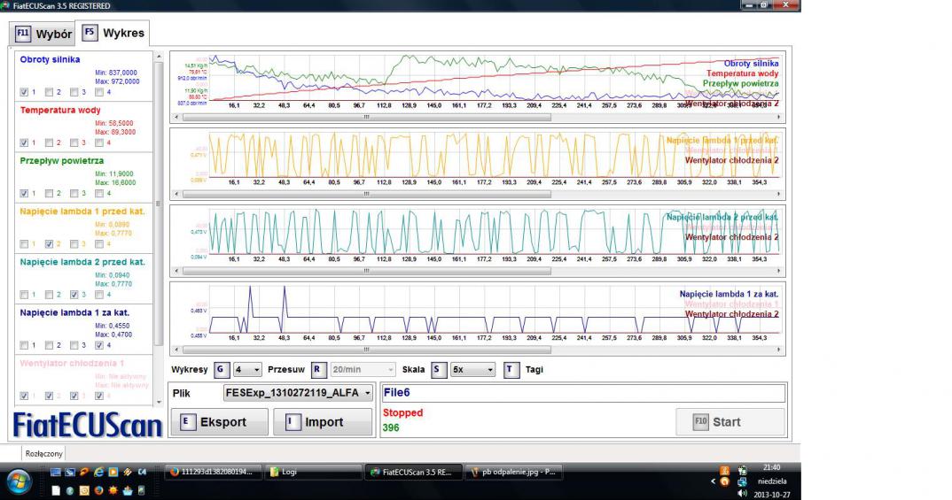Switch to the Wybór tab
Viewport: 952px width, 500px height.
pos(43,34)
